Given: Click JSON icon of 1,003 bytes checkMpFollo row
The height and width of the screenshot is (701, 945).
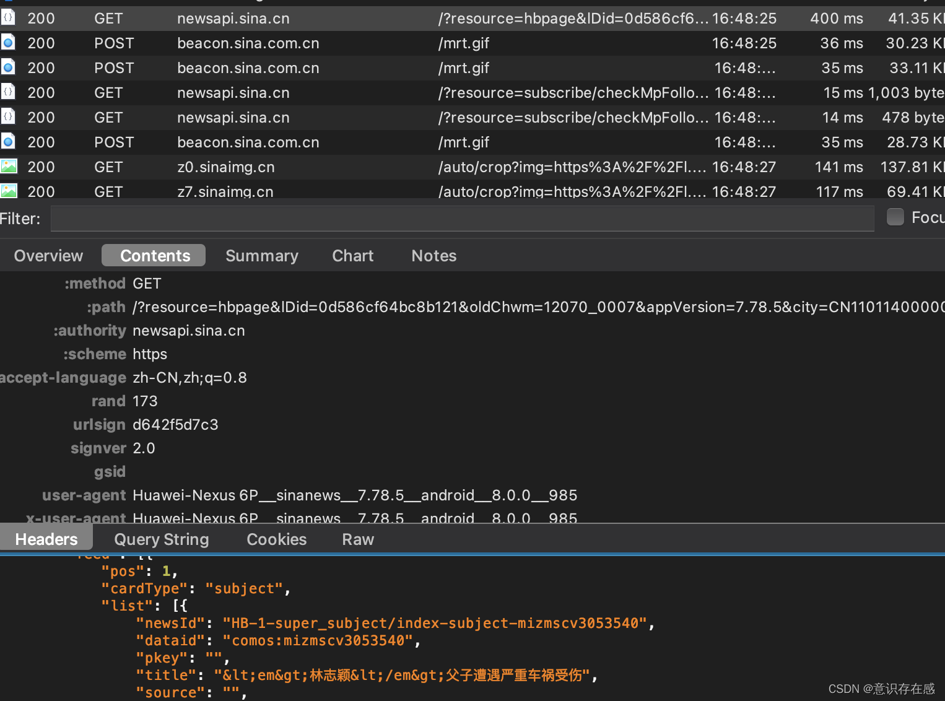Looking at the screenshot, I should [8, 92].
